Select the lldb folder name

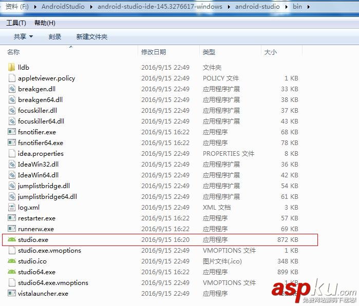pos(24,68)
